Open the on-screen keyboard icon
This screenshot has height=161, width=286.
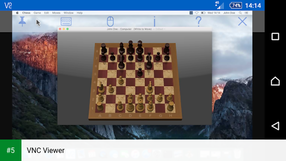pyautogui.click(x=66, y=21)
